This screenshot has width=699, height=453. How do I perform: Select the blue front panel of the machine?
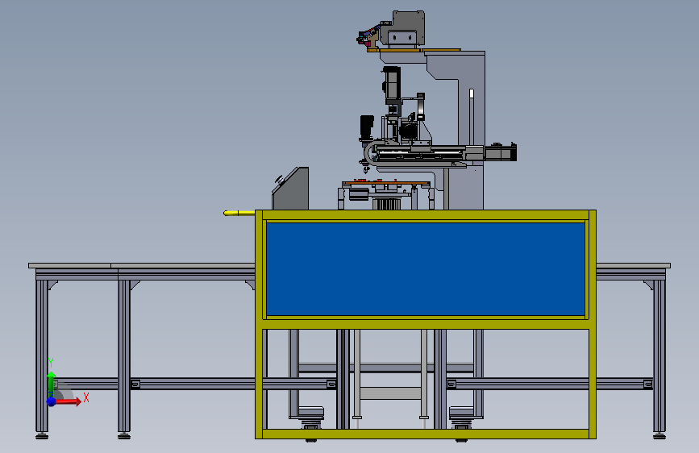(426, 269)
